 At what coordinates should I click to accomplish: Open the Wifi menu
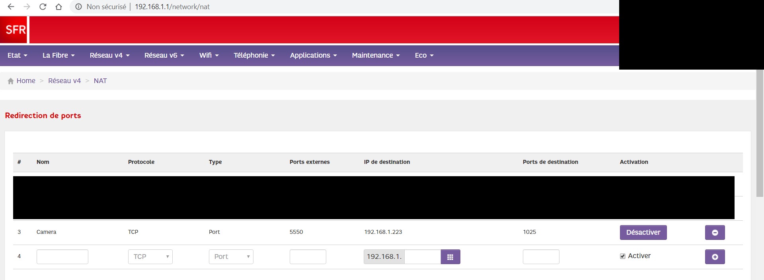point(209,55)
